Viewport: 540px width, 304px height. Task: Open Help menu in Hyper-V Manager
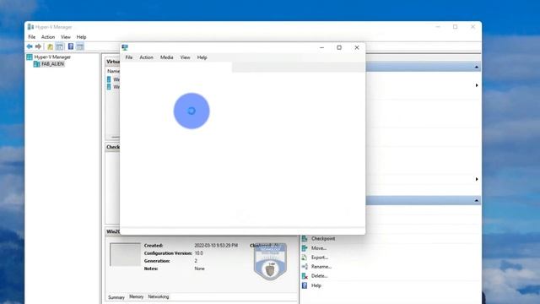coord(81,37)
